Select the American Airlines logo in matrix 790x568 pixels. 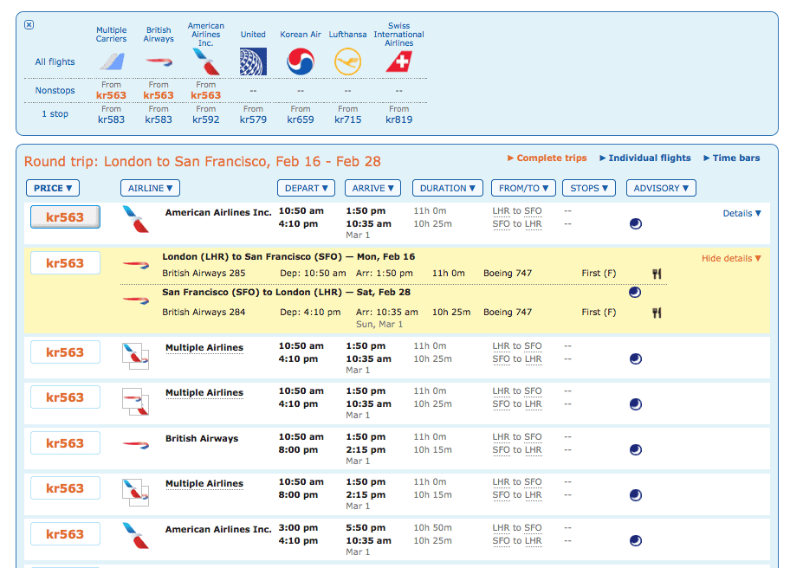tap(205, 61)
